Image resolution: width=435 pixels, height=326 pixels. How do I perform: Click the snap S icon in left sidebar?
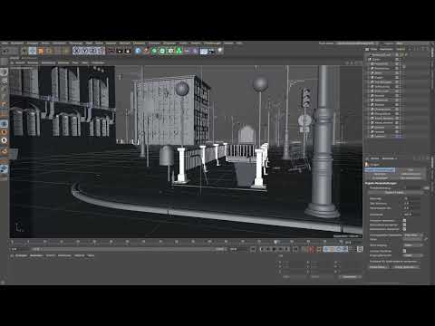coord(4,140)
